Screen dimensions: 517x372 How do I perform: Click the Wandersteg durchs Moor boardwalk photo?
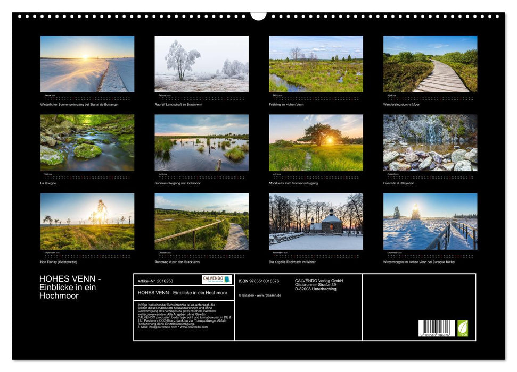(430, 64)
